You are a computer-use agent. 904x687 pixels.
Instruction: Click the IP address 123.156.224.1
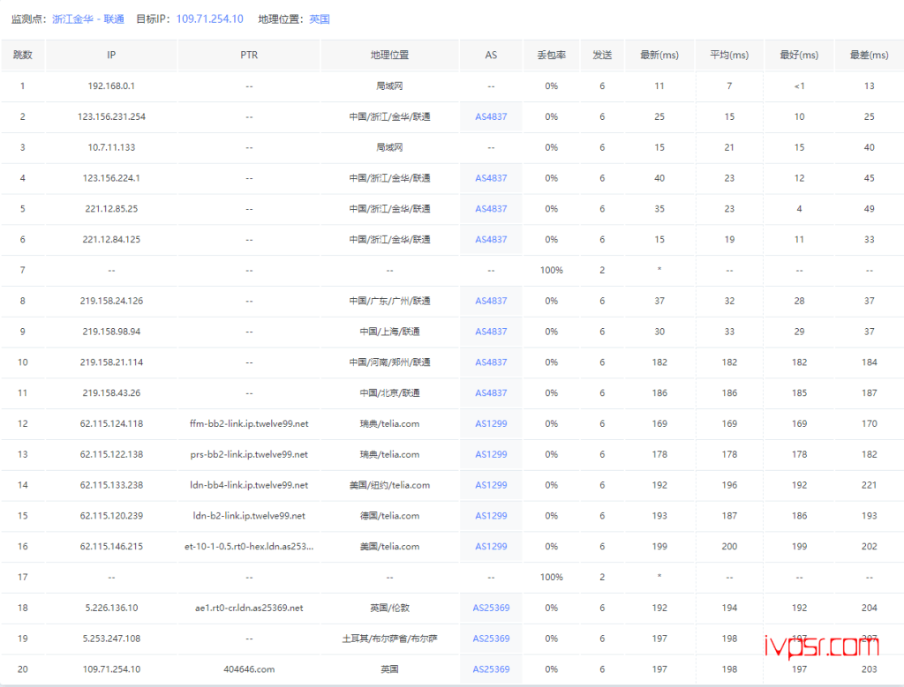pos(111,178)
